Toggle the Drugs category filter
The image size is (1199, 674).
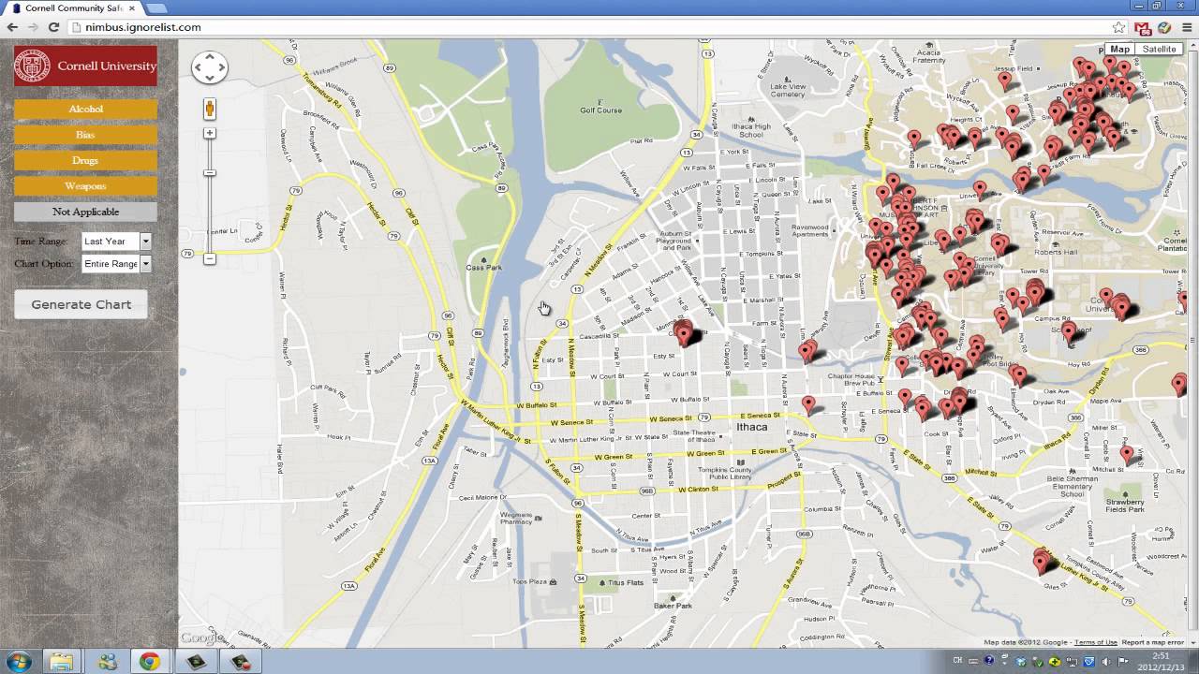[x=85, y=161]
